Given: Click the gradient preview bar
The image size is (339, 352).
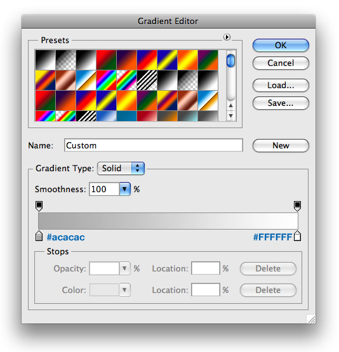Looking at the screenshot, I should click(x=168, y=221).
